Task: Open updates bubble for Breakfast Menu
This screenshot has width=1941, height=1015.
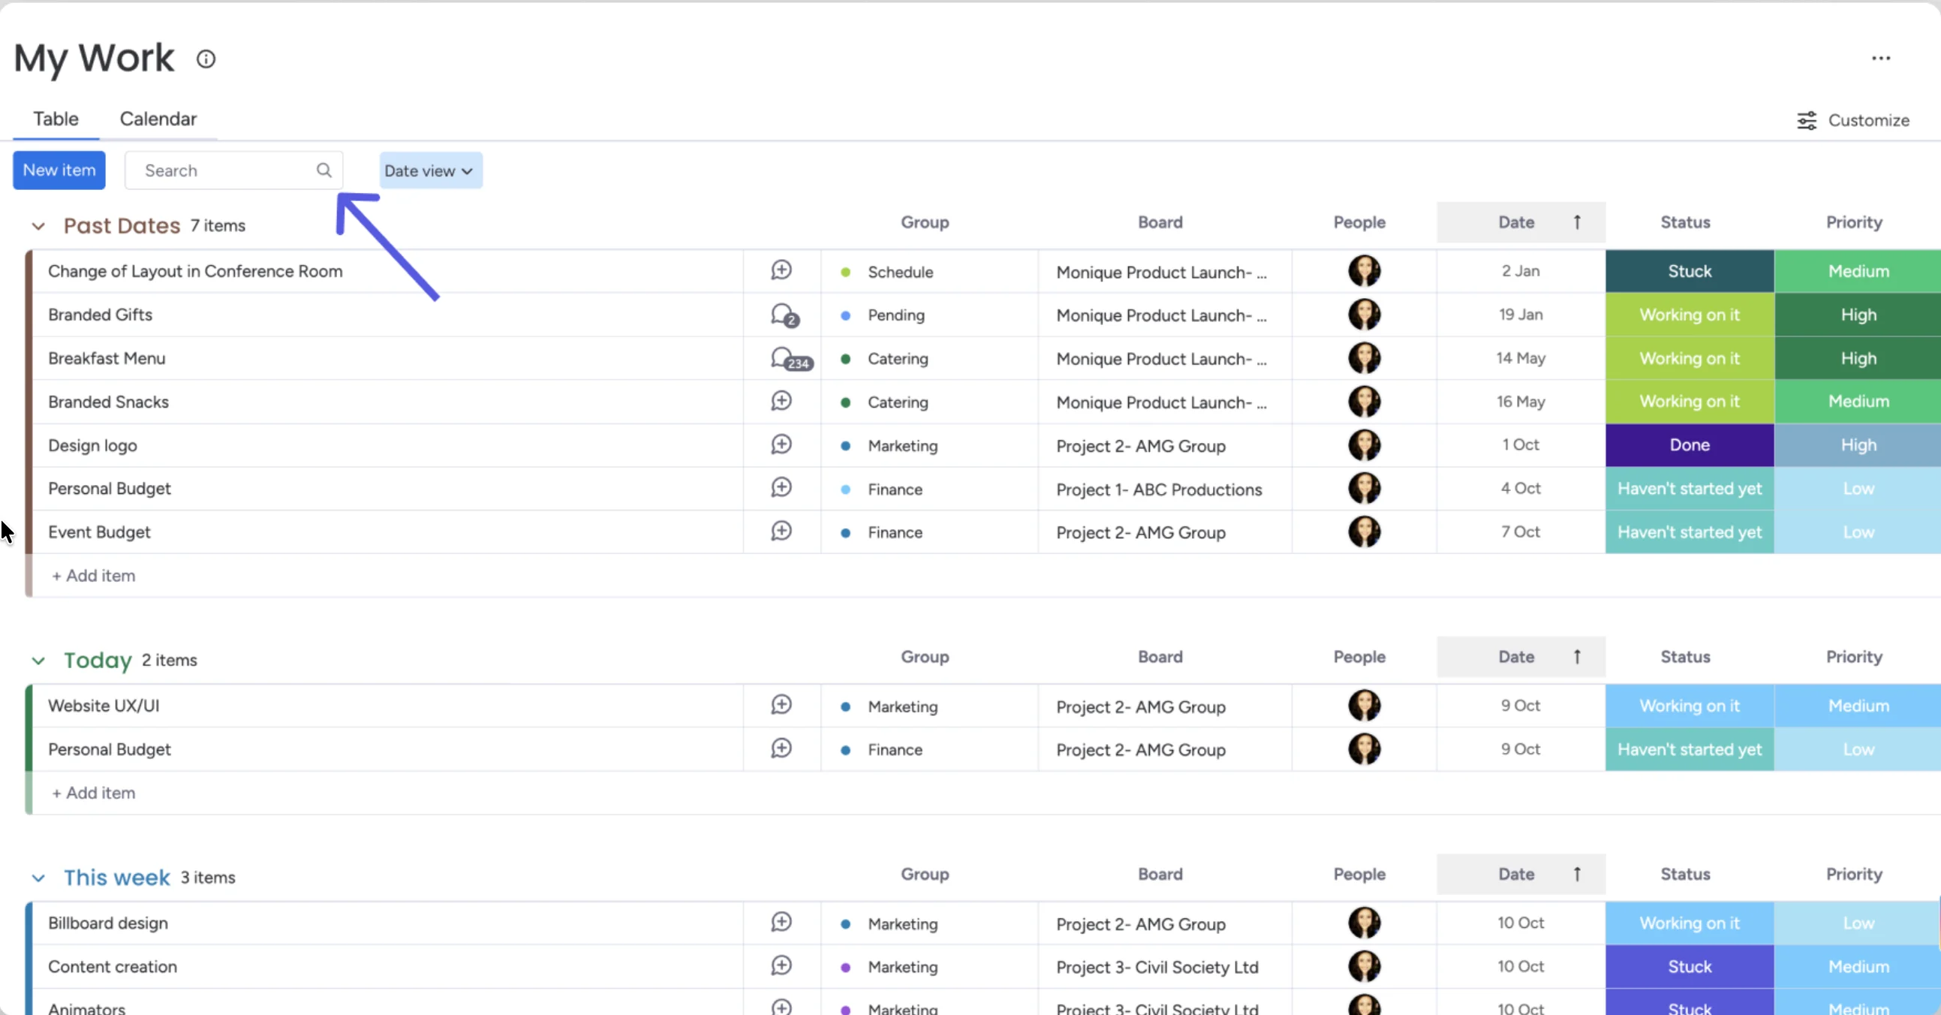Action: pos(790,359)
